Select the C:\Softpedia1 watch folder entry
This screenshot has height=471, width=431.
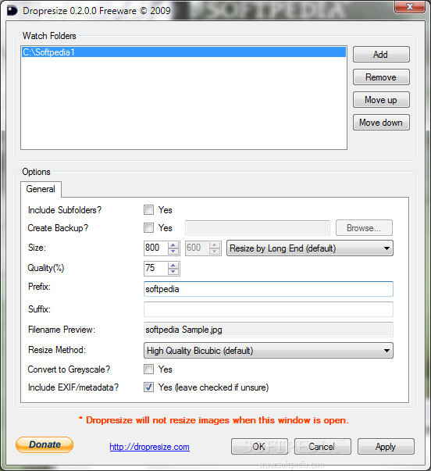coord(183,52)
